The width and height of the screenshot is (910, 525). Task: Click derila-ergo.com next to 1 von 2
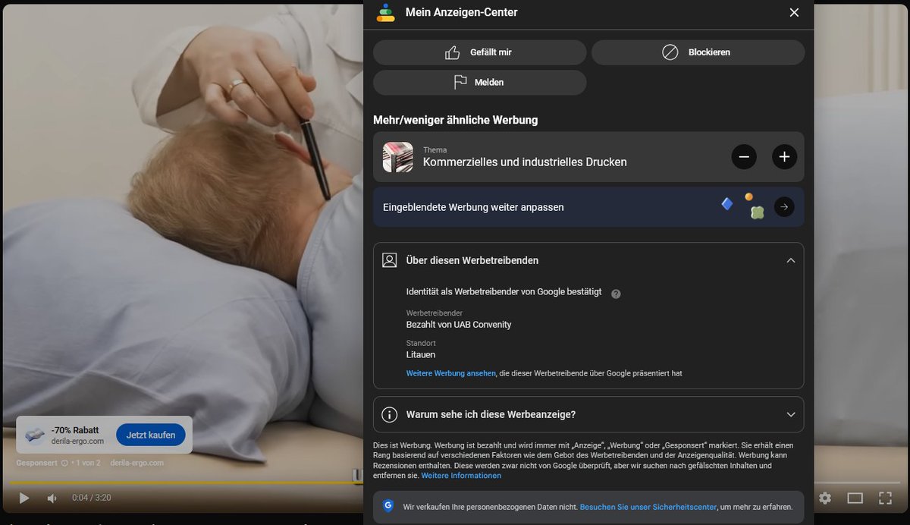click(136, 463)
